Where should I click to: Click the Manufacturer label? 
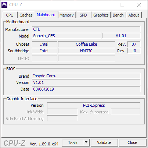click(17, 29)
